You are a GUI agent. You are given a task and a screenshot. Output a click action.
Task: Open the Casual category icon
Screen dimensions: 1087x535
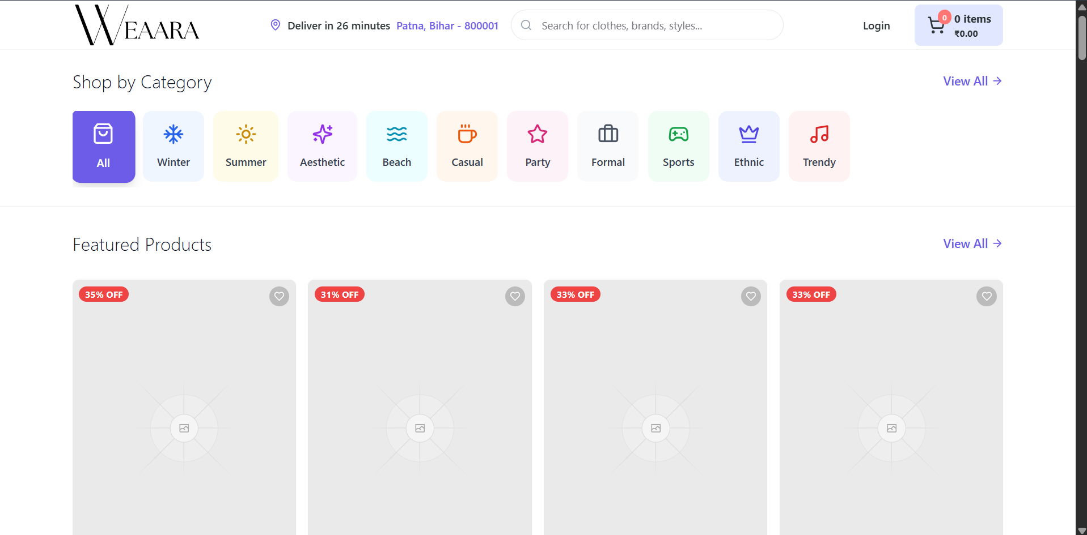(x=467, y=134)
